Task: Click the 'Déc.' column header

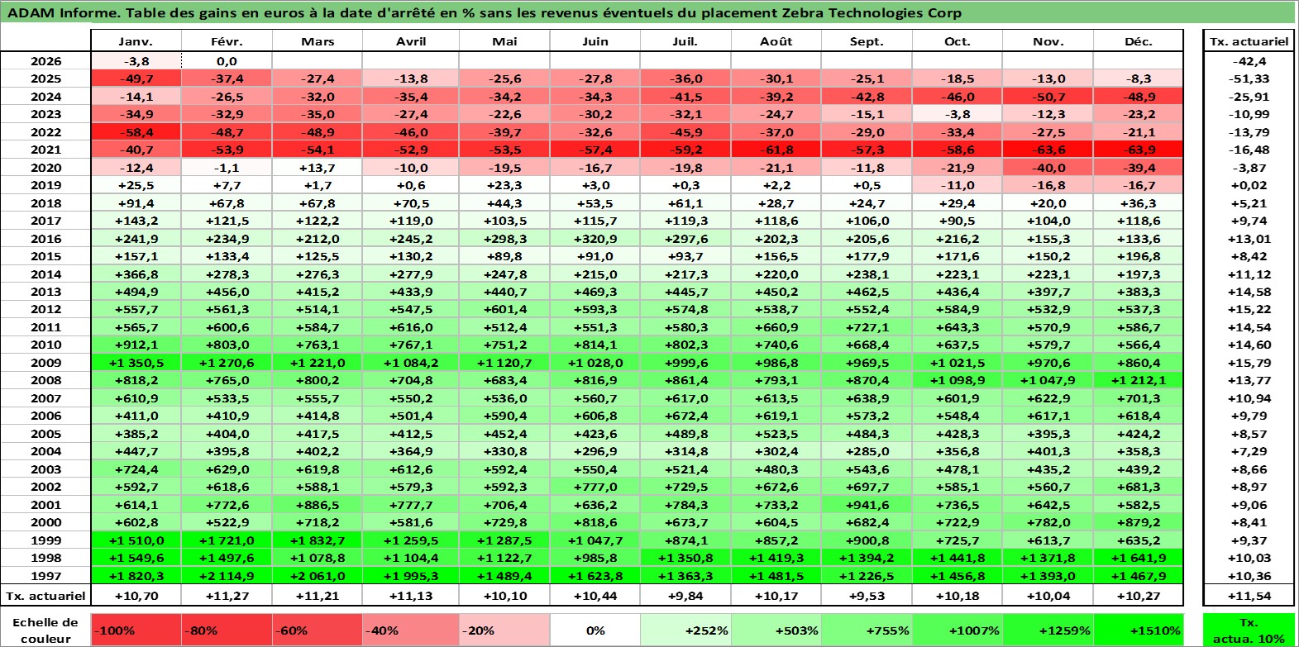Action: (x=1139, y=41)
